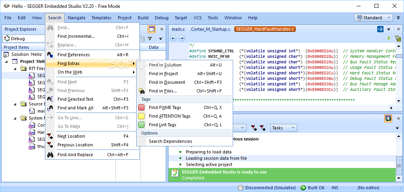
Task: Open the toolbar overflow chevrons near Standard
Action: (398, 18)
